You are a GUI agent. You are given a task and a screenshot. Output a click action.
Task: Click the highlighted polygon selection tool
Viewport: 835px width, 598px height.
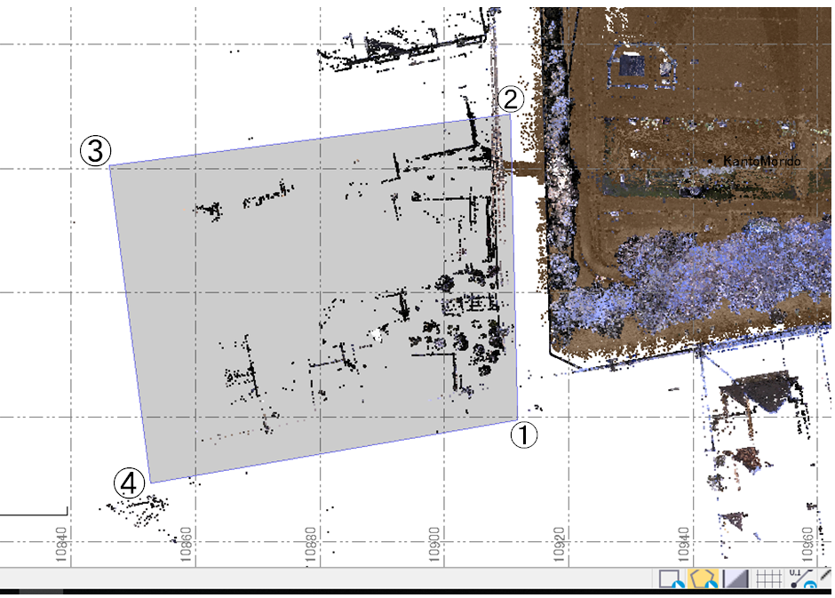pos(702,579)
